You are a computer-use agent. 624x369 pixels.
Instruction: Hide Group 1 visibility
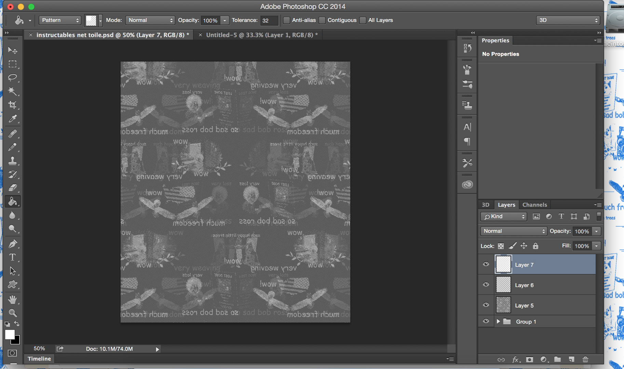click(486, 321)
